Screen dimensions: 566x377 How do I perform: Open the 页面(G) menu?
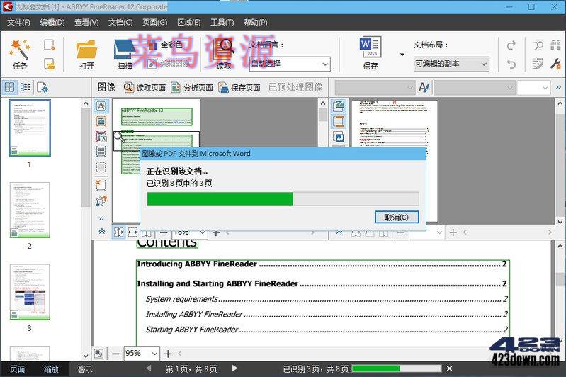[x=155, y=23]
